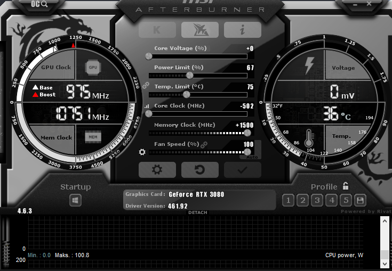Click the version number 4.6.3
Screen dimensions: 392x271
coord(25,211)
